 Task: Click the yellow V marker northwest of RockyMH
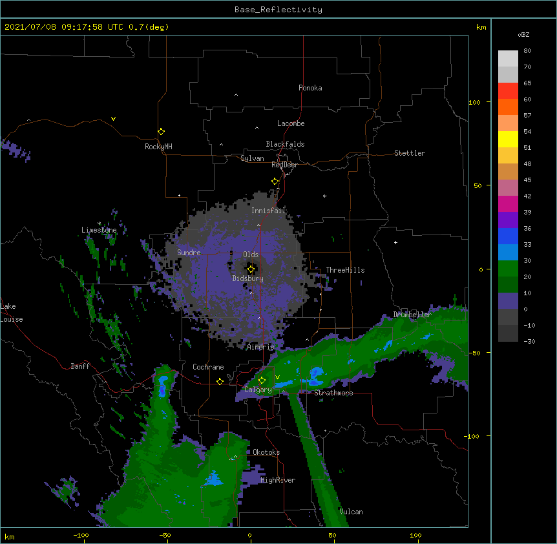113,119
